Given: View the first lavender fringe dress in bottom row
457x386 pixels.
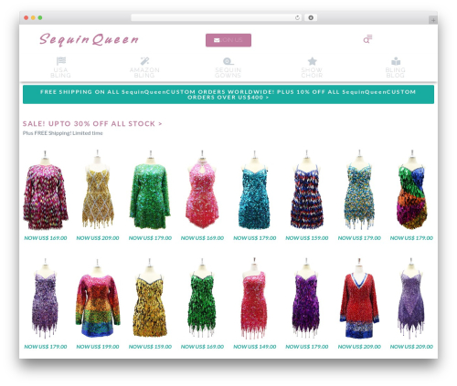Looking at the screenshot, I should pos(45,298).
